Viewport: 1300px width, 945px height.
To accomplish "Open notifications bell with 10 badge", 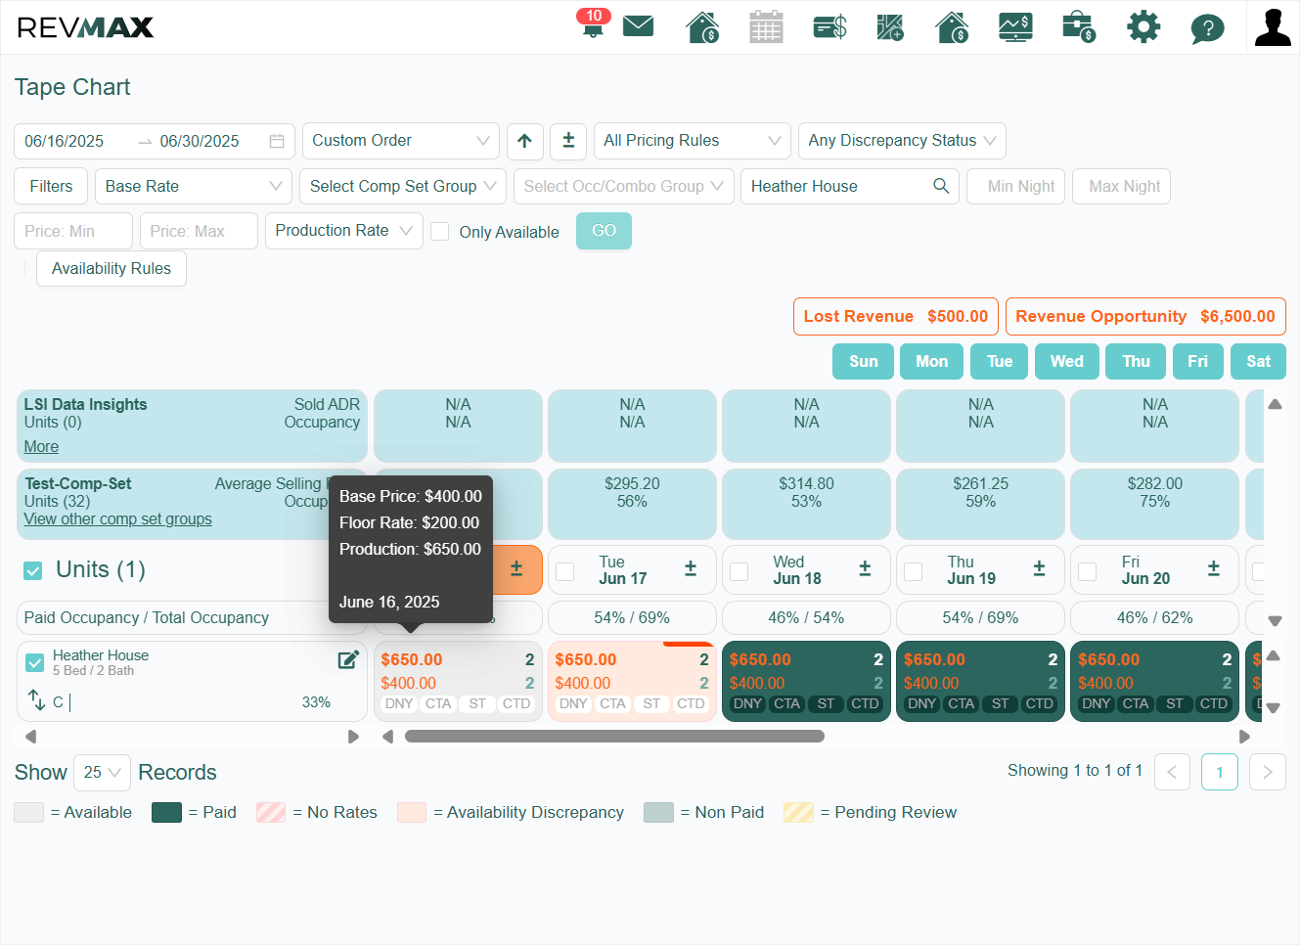I will pos(593,23).
